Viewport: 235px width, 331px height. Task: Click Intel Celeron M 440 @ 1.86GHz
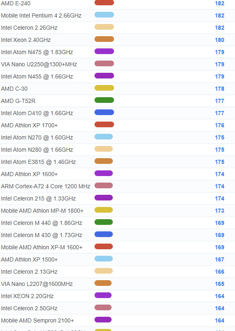pos(42,223)
